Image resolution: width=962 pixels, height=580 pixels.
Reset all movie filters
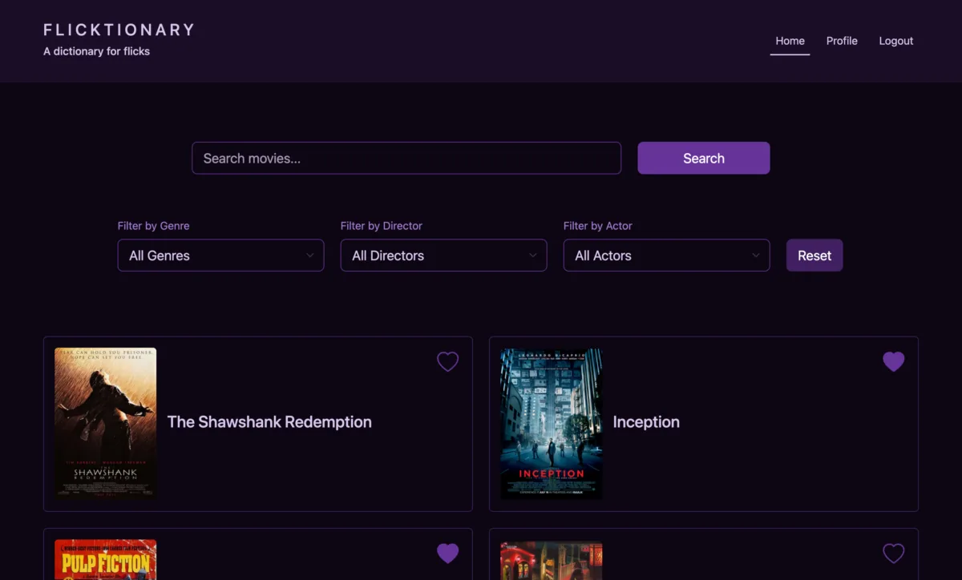[814, 255]
